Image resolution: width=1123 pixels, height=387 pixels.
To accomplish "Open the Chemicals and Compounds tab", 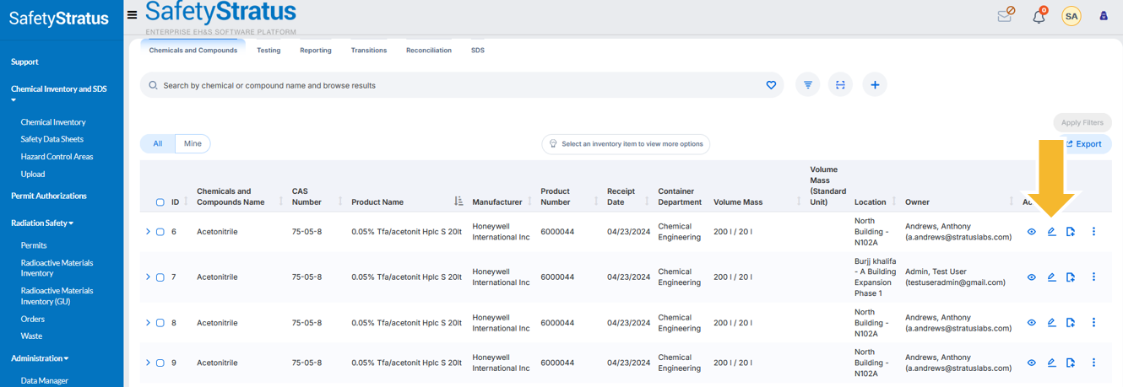I will [x=193, y=51].
